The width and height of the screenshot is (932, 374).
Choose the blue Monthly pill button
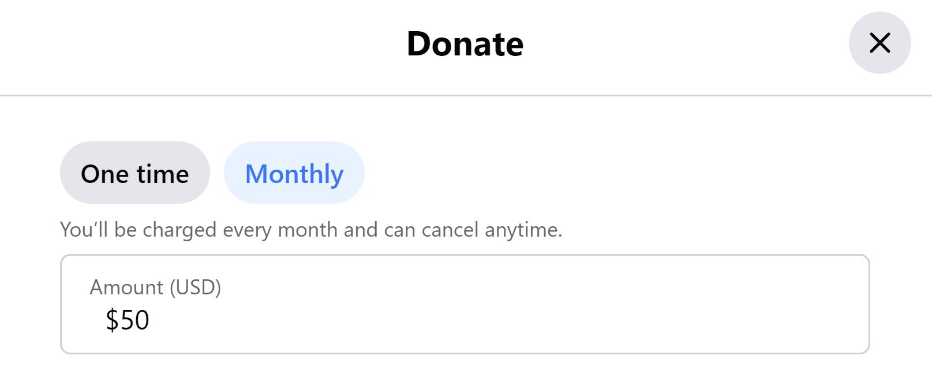pyautogui.click(x=294, y=173)
